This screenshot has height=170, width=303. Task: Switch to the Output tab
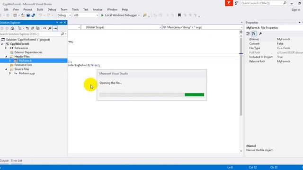tap(4, 161)
